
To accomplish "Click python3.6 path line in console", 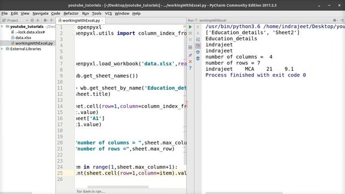I will tap(275, 26).
